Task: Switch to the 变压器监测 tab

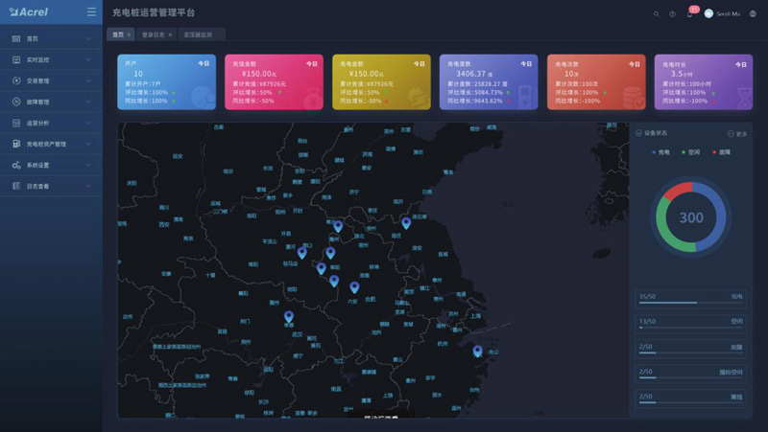Action: [x=198, y=34]
